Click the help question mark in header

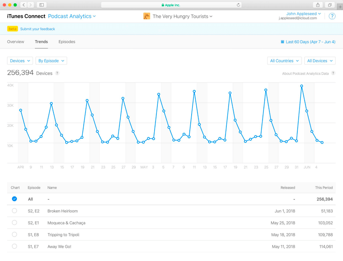coord(332,16)
